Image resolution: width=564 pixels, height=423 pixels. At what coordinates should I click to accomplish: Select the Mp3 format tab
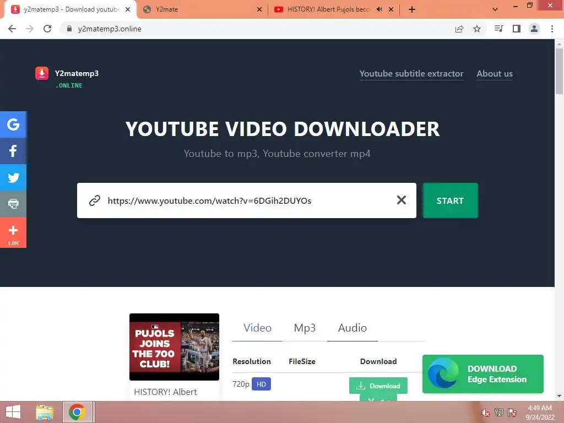(x=305, y=328)
